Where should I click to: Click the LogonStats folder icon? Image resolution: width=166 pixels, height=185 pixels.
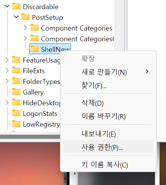point(16,113)
